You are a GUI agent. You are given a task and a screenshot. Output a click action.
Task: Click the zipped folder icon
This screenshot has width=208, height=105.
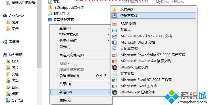pyautogui.click(x=50, y=7)
